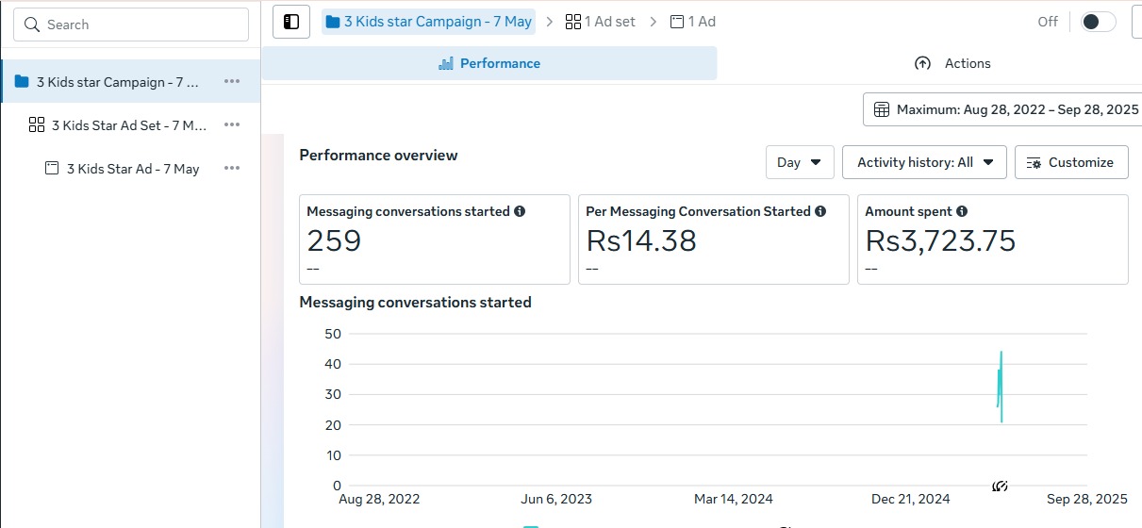
Task: Open the Day breakdown dropdown
Action: [x=799, y=162]
